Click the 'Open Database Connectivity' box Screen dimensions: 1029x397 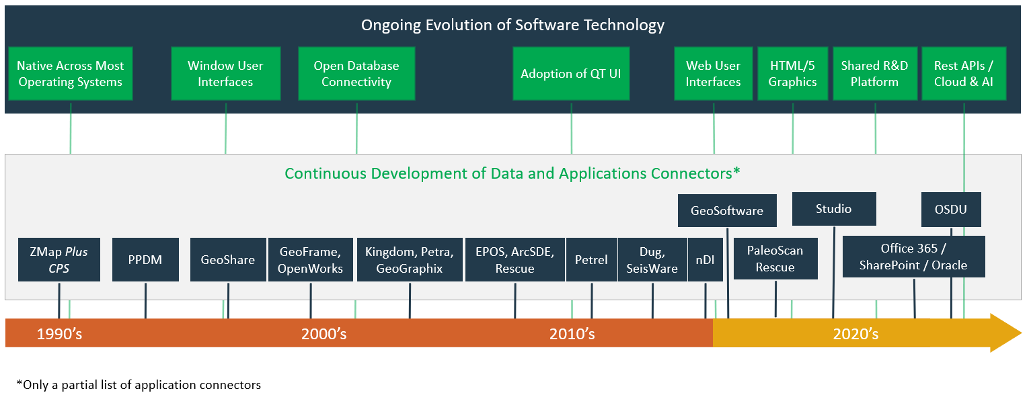[356, 74]
